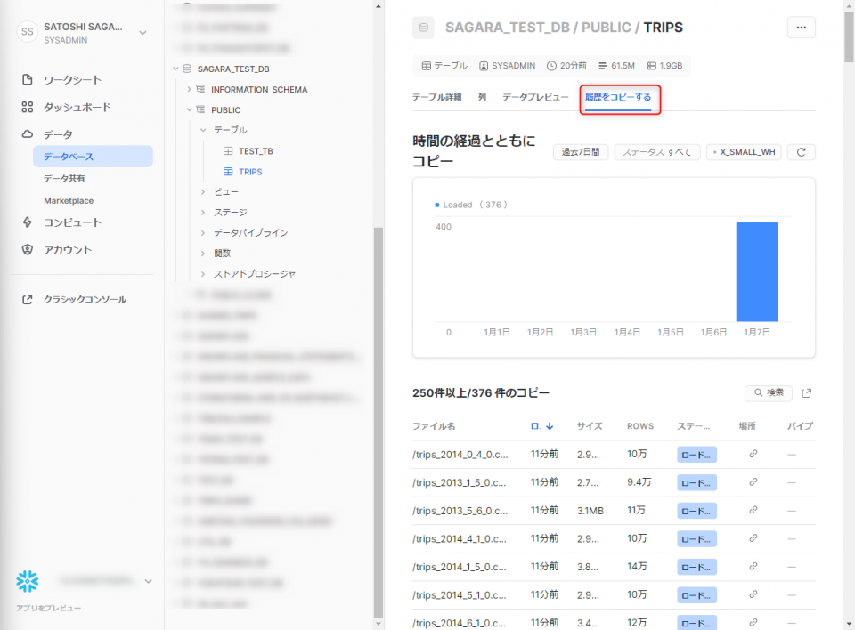Image resolution: width=855 pixels, height=630 pixels.
Task: Click the sort arrow in ロ. column
Action: point(550,426)
